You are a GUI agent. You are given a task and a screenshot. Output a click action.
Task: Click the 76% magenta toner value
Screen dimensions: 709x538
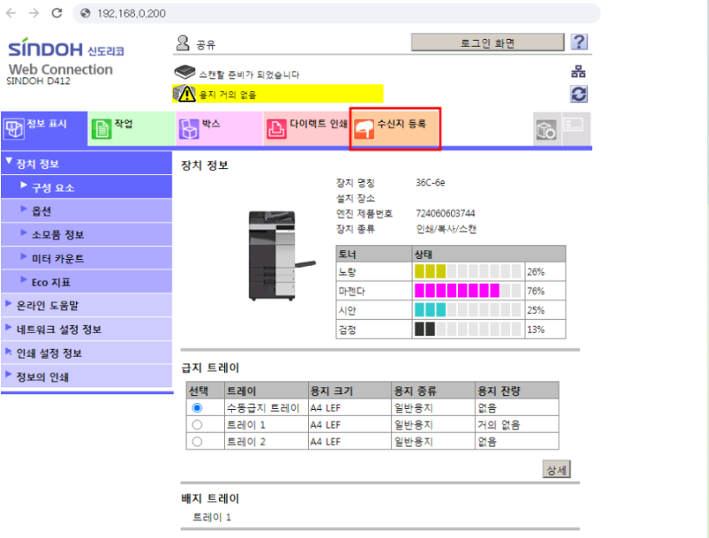tap(535, 291)
